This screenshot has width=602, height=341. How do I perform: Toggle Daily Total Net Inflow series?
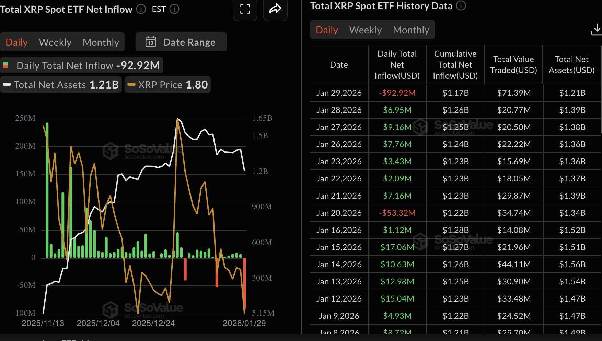[x=81, y=65]
